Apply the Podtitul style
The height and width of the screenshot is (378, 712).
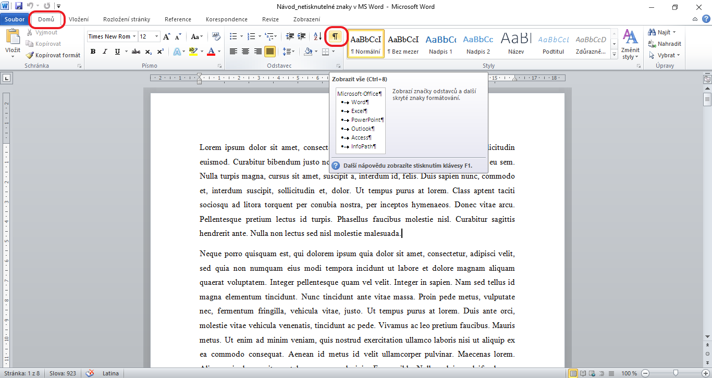[554, 44]
